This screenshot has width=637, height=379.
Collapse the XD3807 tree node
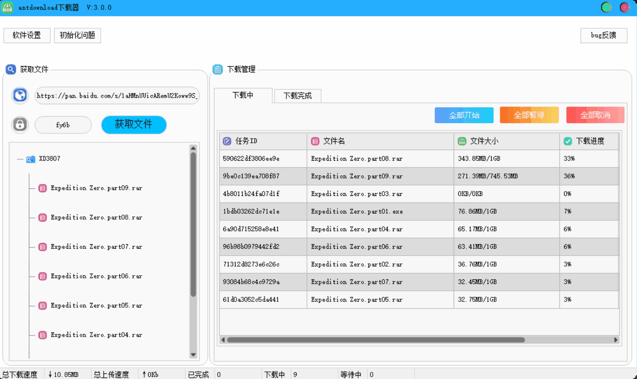pyautogui.click(x=20, y=159)
